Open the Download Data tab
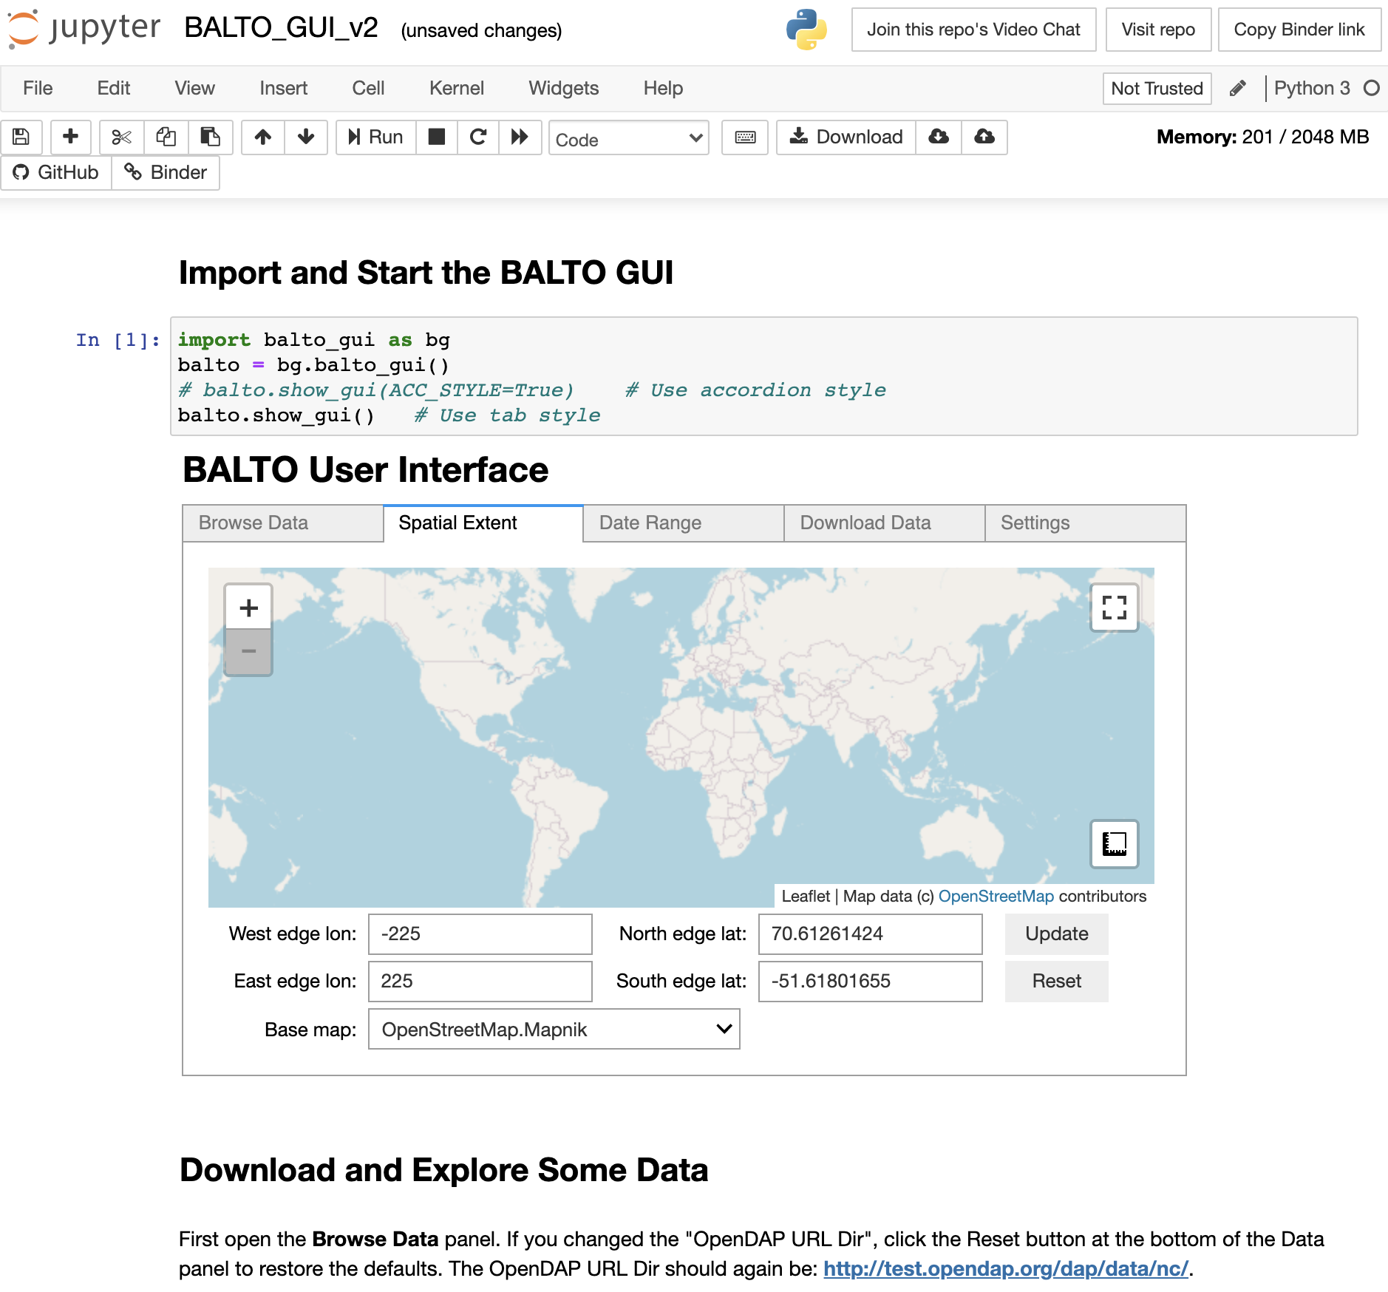1388x1292 pixels. pyautogui.click(x=885, y=523)
